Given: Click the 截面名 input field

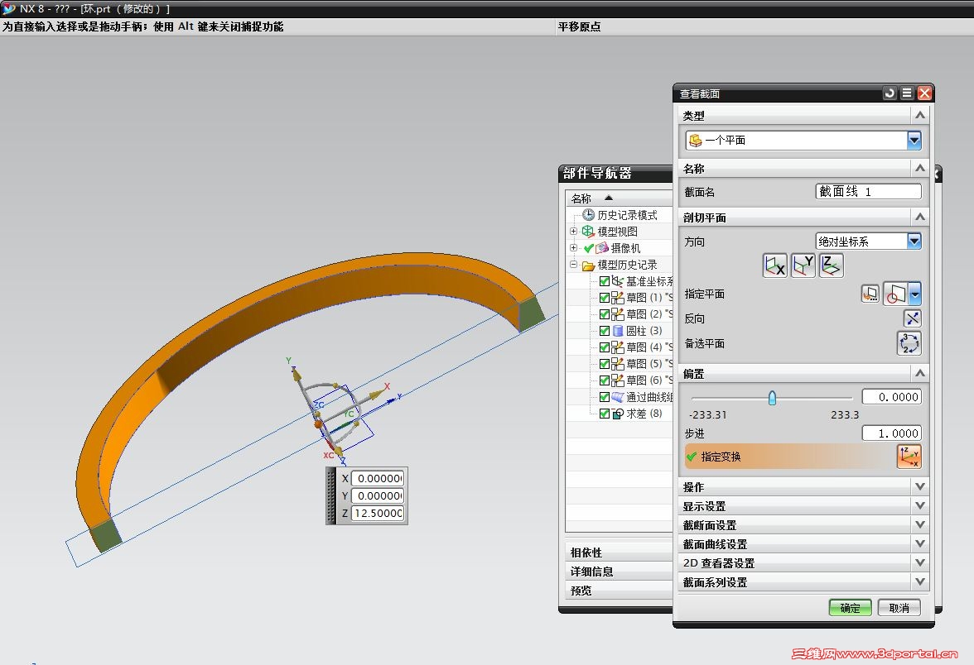Looking at the screenshot, I should pos(868,192).
